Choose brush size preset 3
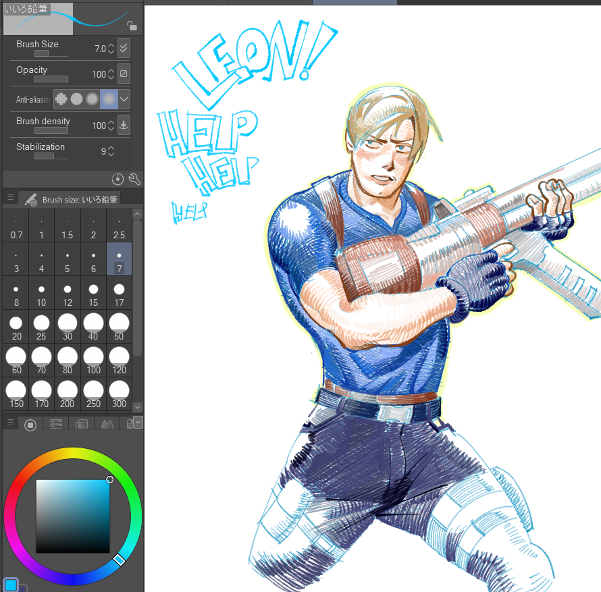This screenshot has width=601, height=592. click(x=16, y=259)
